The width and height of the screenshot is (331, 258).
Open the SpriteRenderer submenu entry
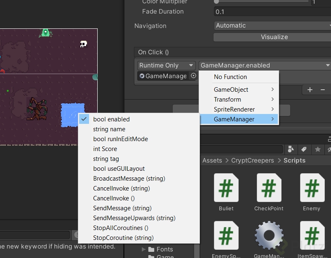coord(234,109)
